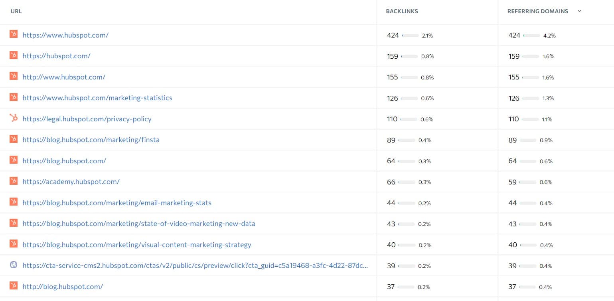The height and width of the screenshot is (301, 614).
Task: Click the URL column header
Action: [16, 11]
